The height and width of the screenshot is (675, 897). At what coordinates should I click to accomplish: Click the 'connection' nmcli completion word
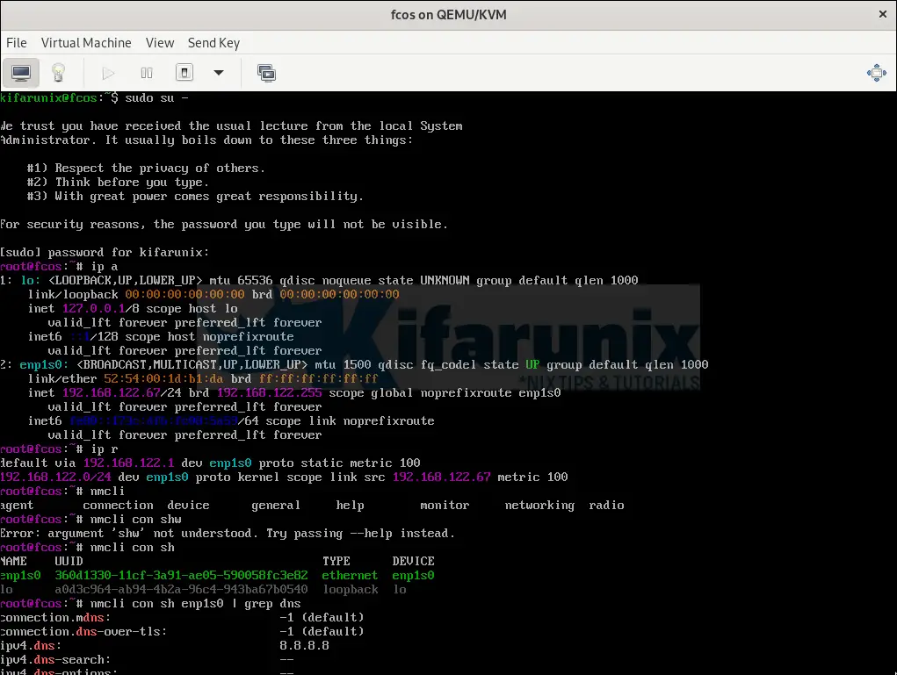(x=118, y=506)
